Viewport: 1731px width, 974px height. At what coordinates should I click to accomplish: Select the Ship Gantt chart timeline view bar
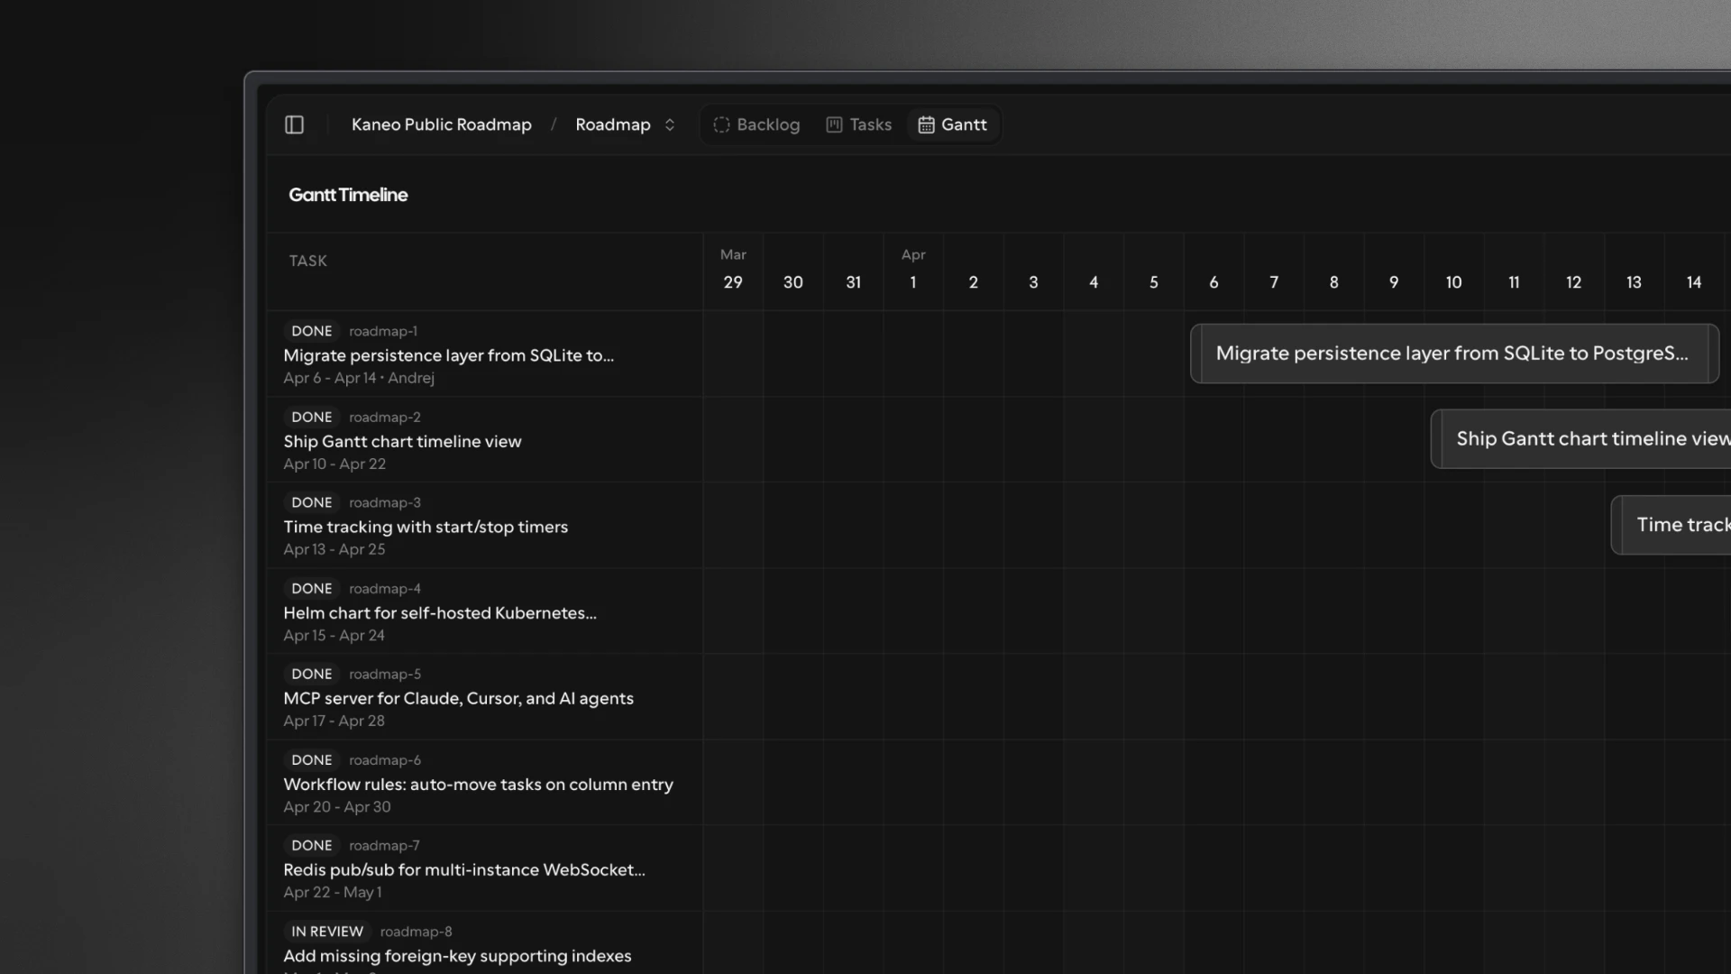coord(1581,439)
